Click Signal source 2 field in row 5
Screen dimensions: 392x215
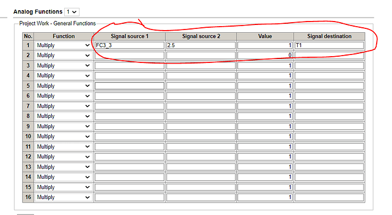tap(201, 86)
